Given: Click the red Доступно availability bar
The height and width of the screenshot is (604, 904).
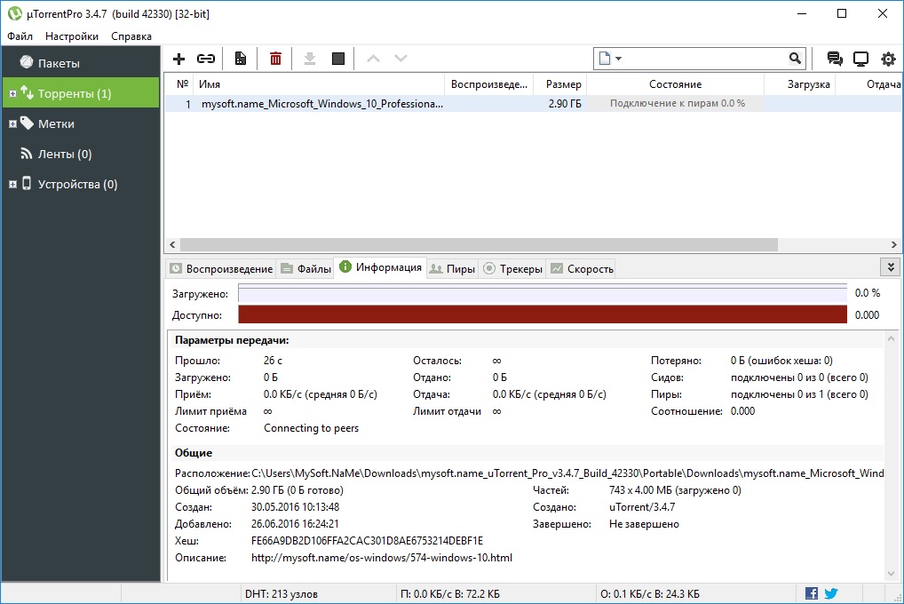Looking at the screenshot, I should coord(543,315).
